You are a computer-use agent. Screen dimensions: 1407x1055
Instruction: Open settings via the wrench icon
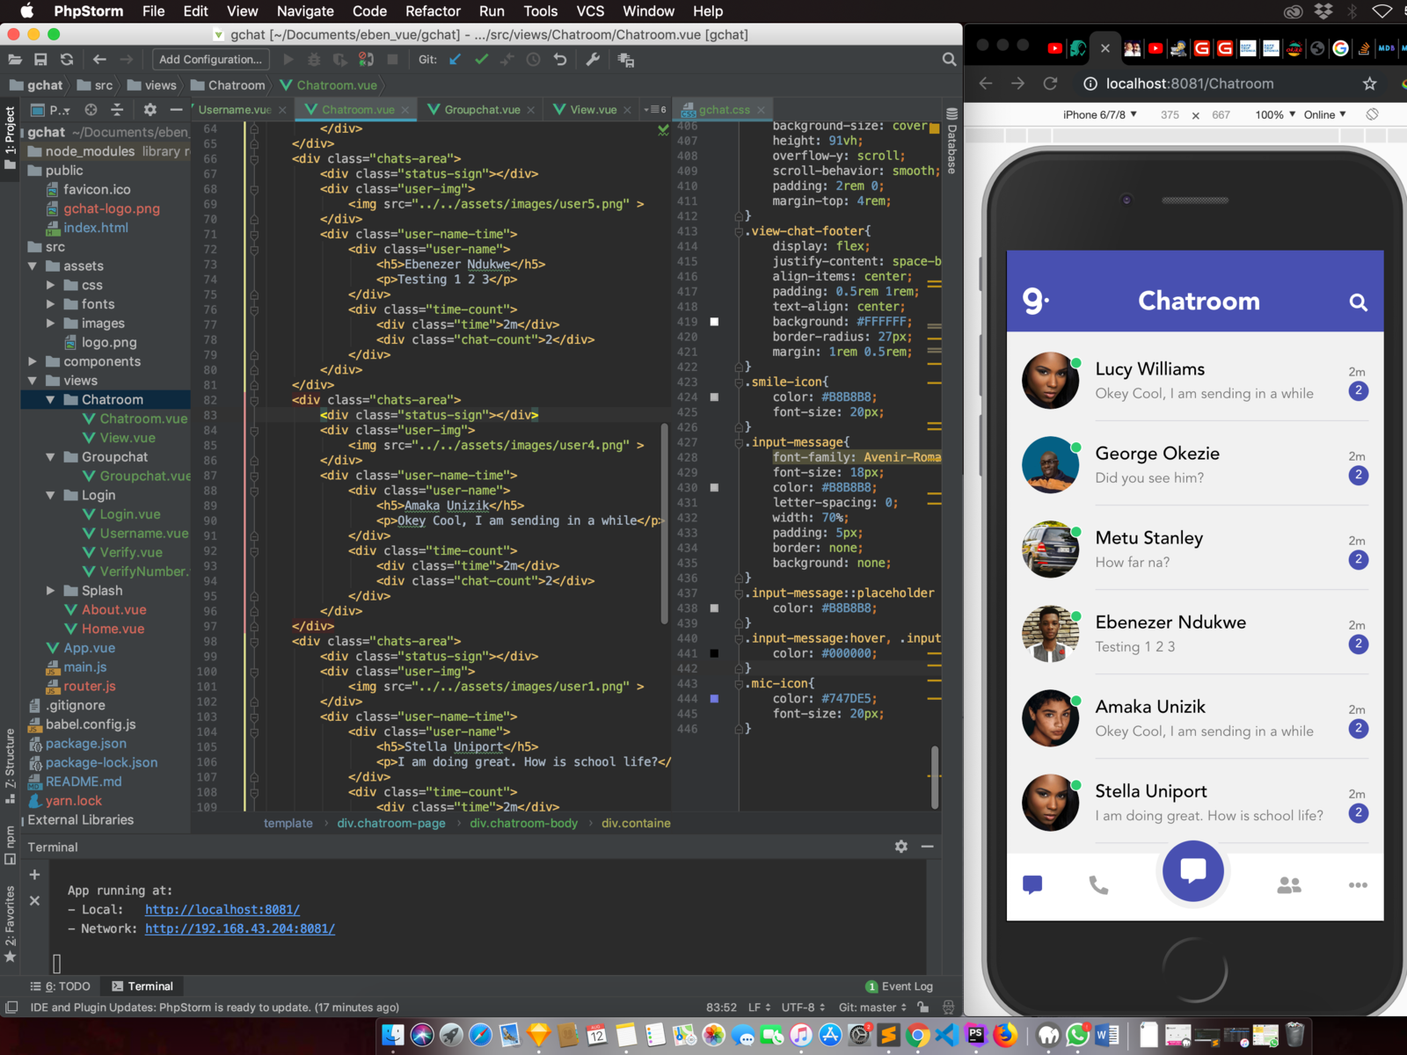(x=593, y=60)
